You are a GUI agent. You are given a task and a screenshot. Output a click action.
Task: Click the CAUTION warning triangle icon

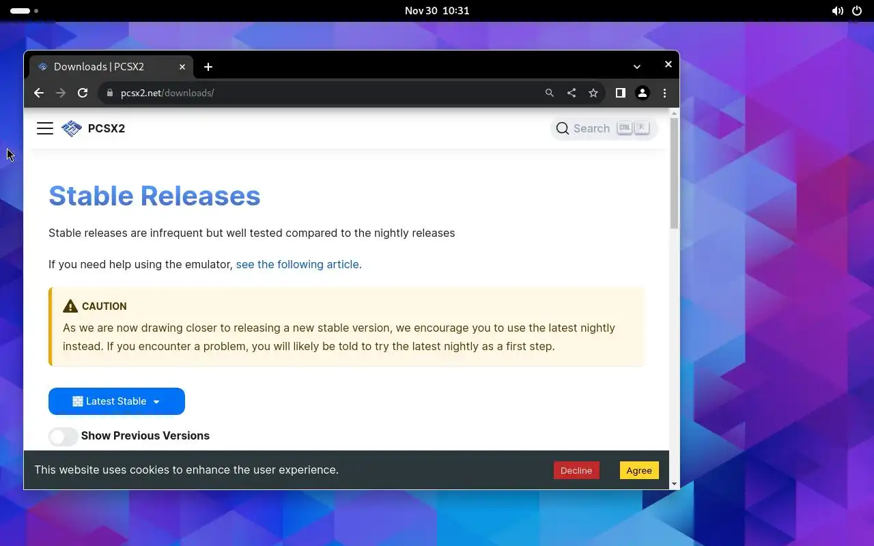pos(70,306)
